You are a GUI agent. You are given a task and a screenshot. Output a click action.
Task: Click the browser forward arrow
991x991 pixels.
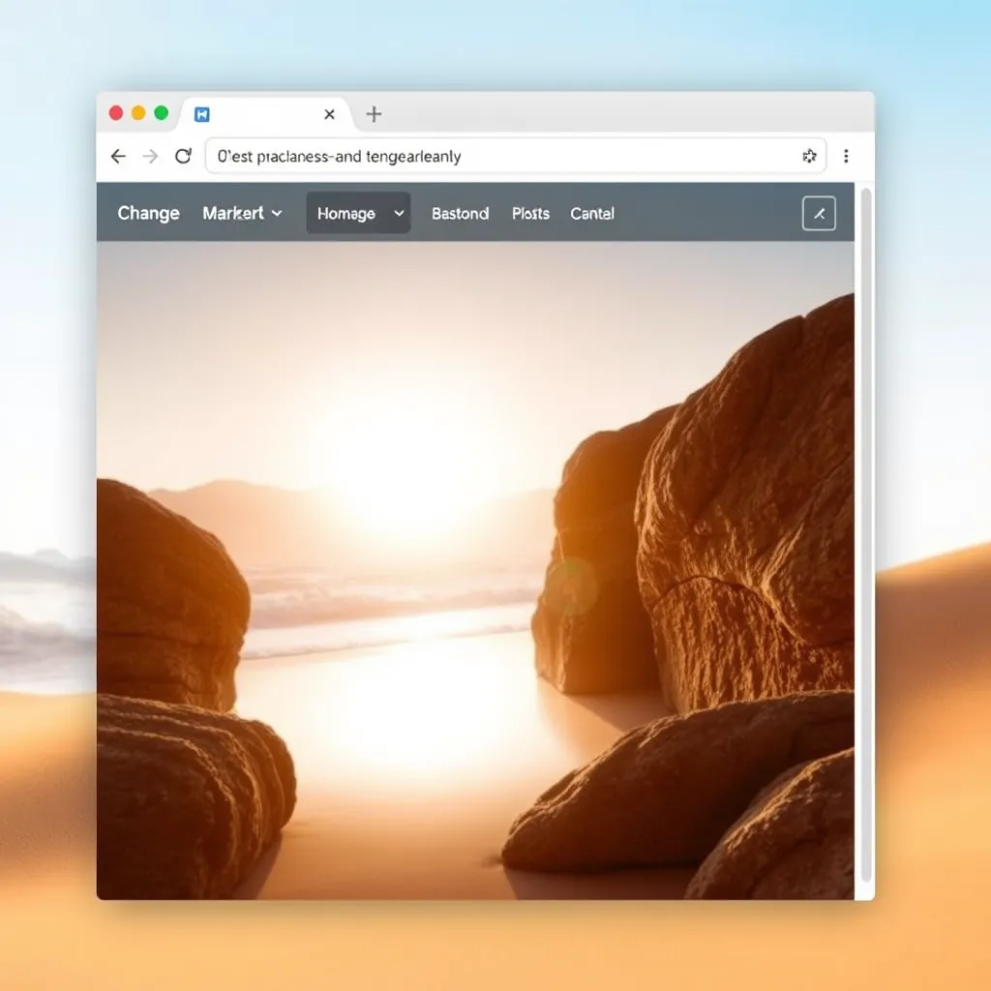click(150, 156)
